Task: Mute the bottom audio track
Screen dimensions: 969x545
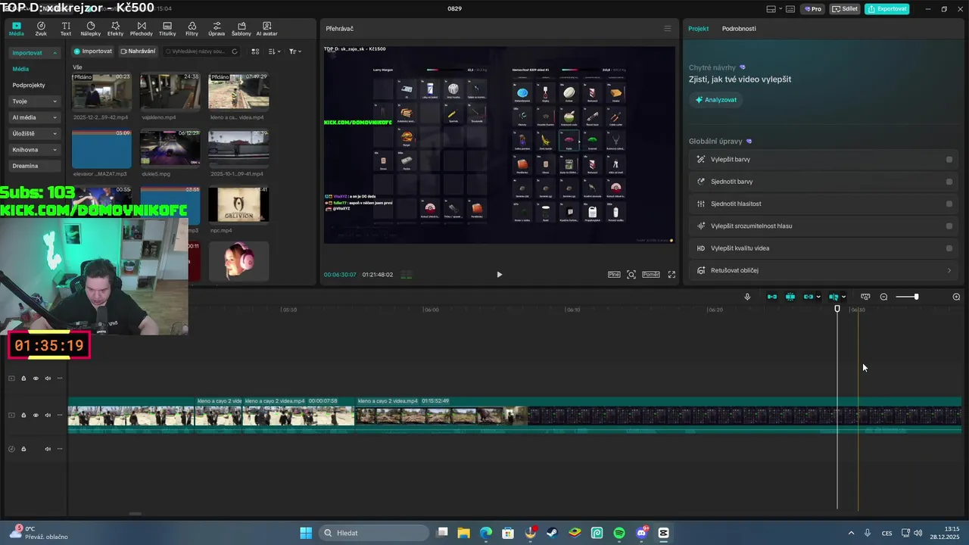Action: 48,449
